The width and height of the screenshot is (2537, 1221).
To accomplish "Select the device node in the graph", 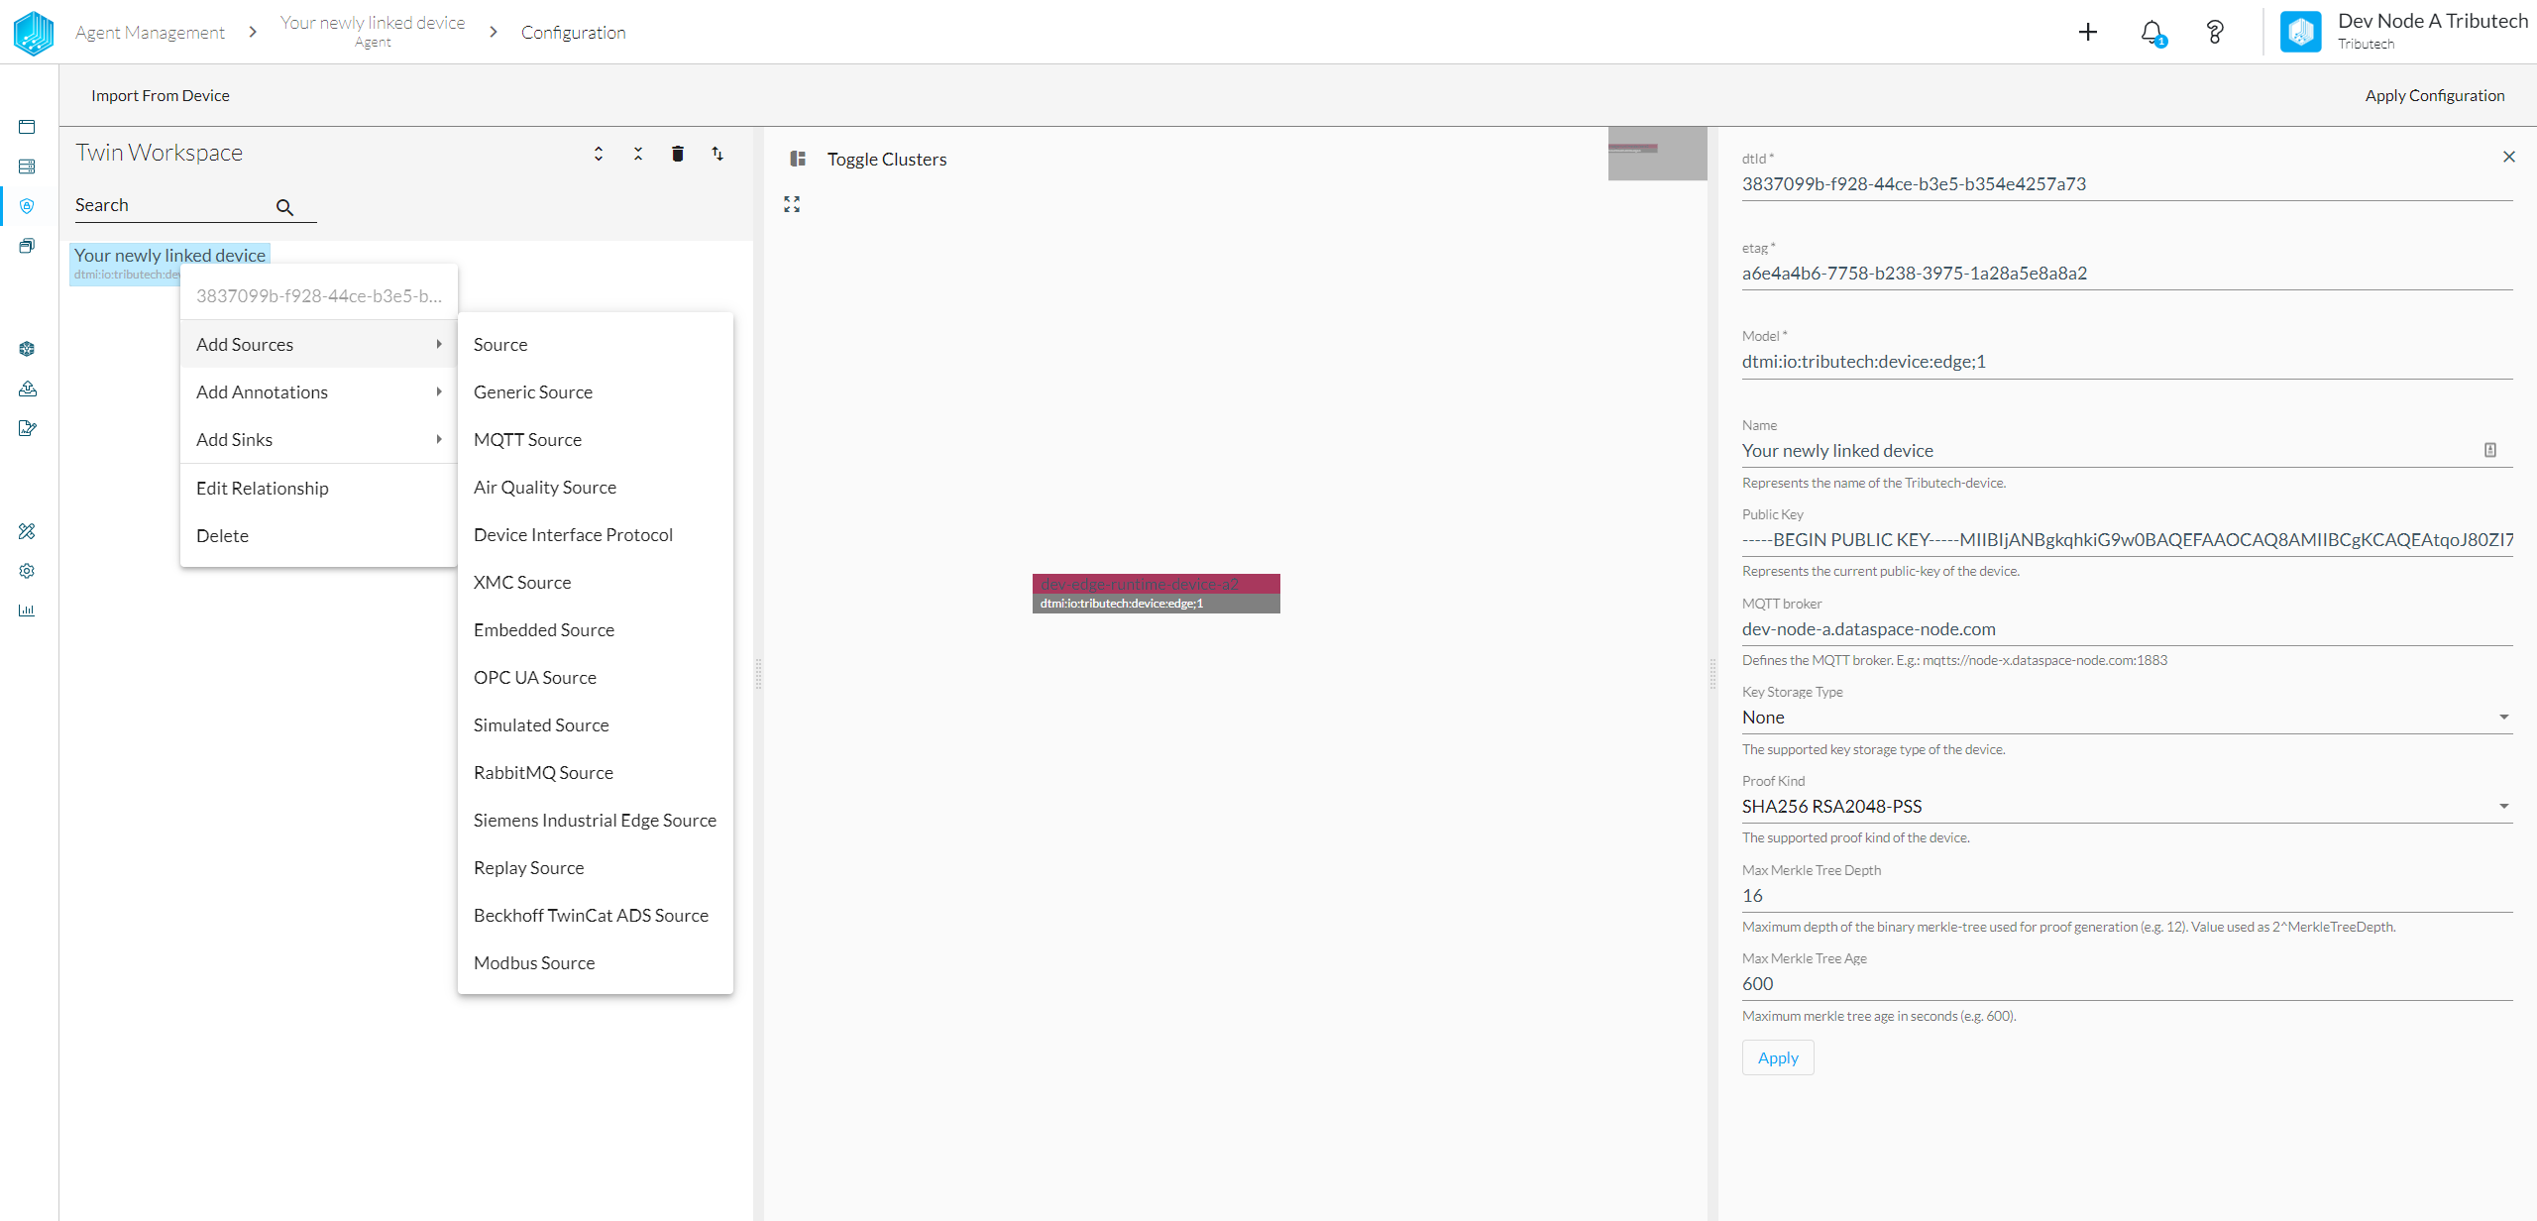I will click(x=1157, y=594).
